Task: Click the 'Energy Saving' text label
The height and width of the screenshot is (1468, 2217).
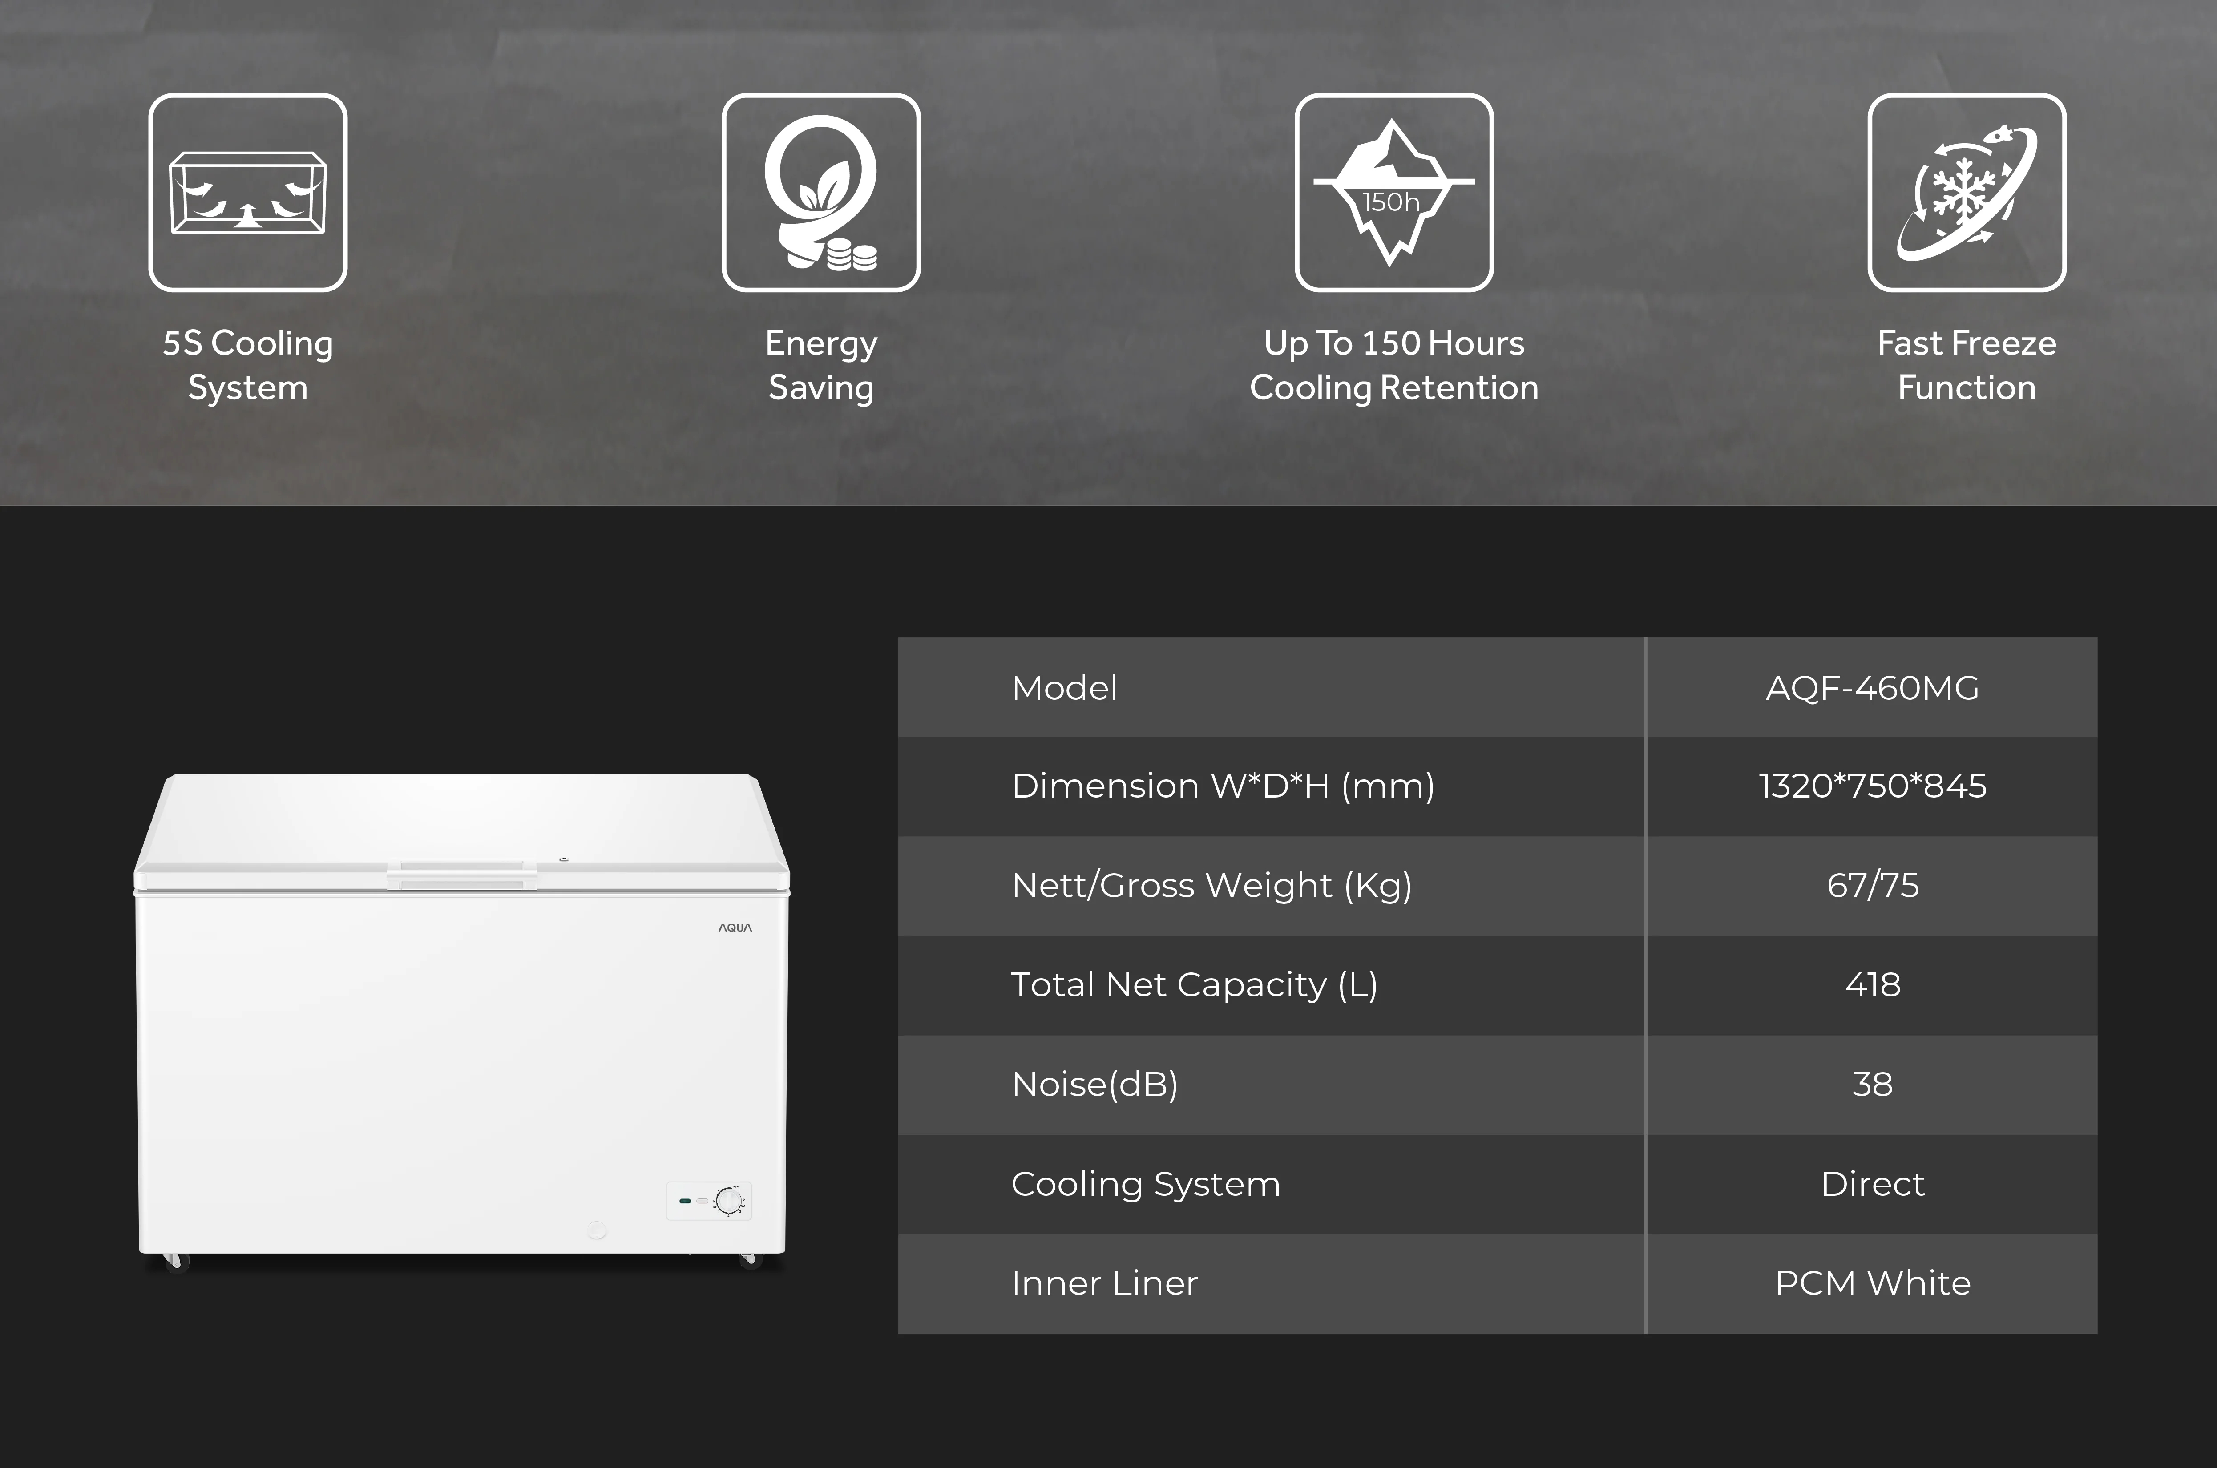Action: [x=821, y=365]
